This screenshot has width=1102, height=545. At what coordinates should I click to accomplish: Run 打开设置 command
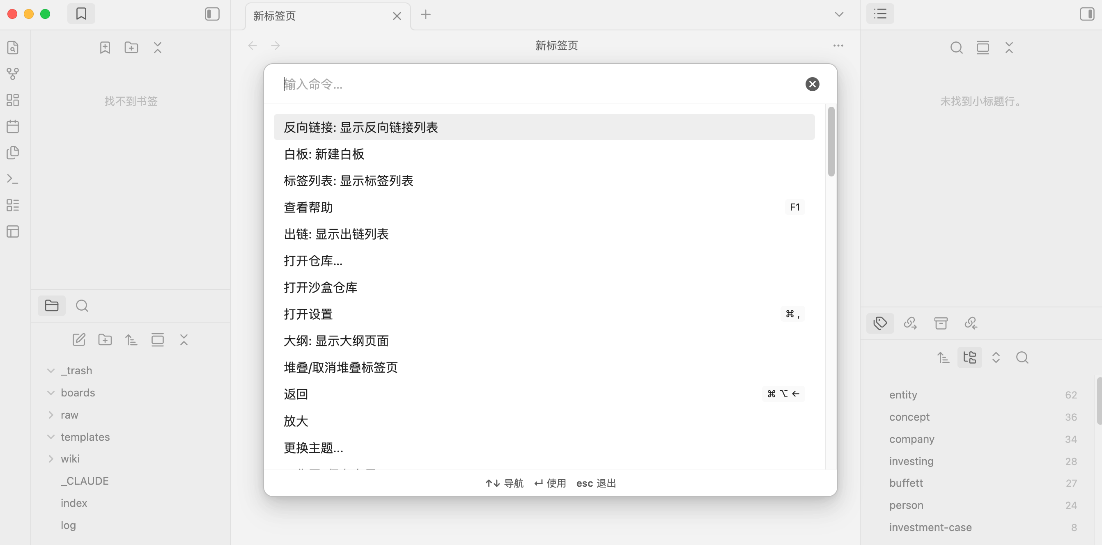(x=544, y=314)
